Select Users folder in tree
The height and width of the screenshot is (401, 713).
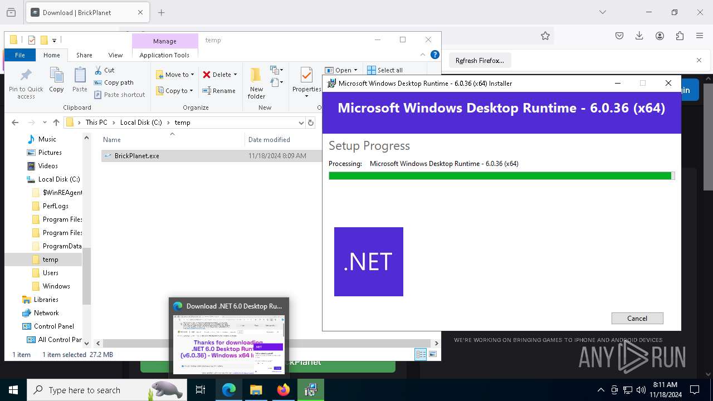[x=50, y=273]
